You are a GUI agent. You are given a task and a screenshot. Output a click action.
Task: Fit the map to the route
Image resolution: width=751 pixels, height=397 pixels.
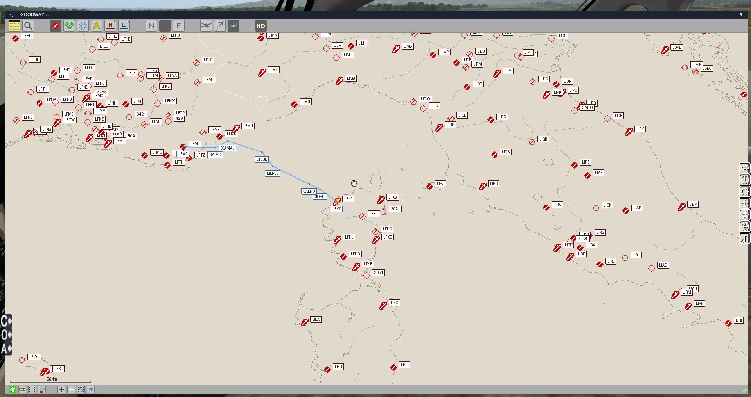coord(81,390)
